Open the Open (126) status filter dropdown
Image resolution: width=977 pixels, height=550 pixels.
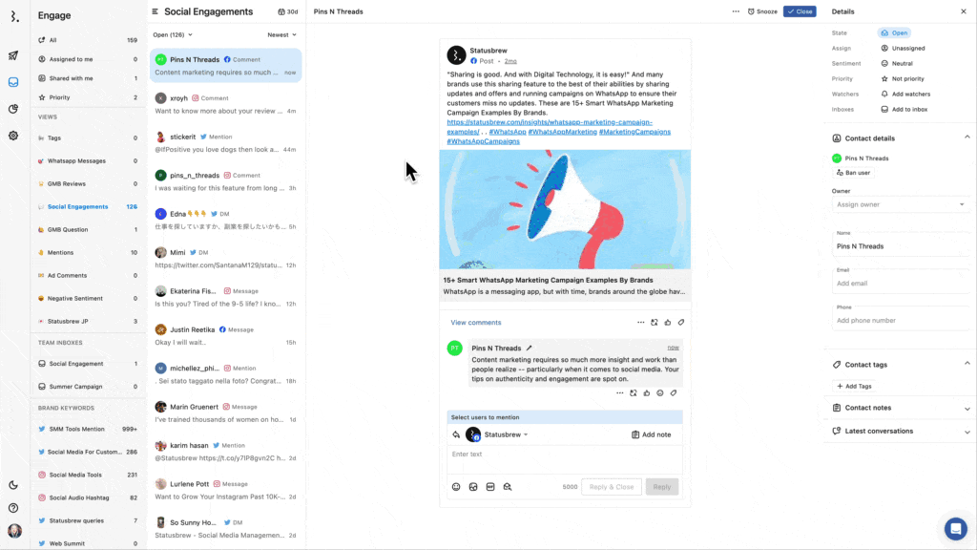click(x=173, y=34)
